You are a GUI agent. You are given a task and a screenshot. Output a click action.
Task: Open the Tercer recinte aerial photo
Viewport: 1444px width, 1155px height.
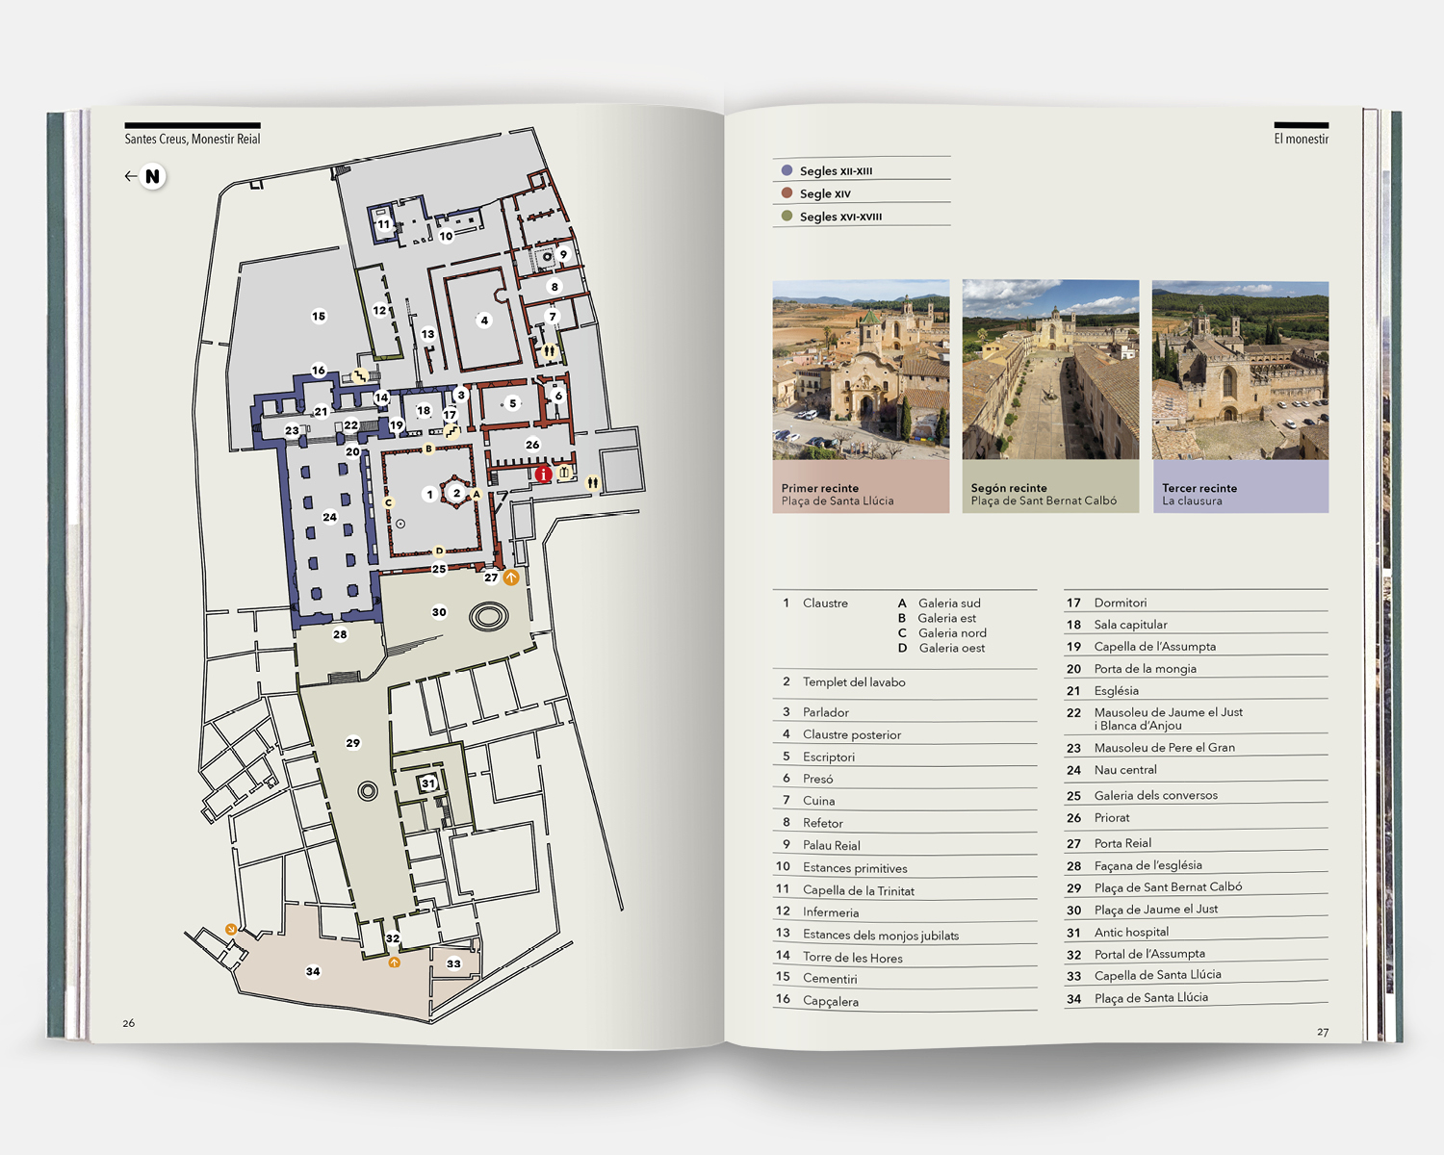tap(1240, 370)
